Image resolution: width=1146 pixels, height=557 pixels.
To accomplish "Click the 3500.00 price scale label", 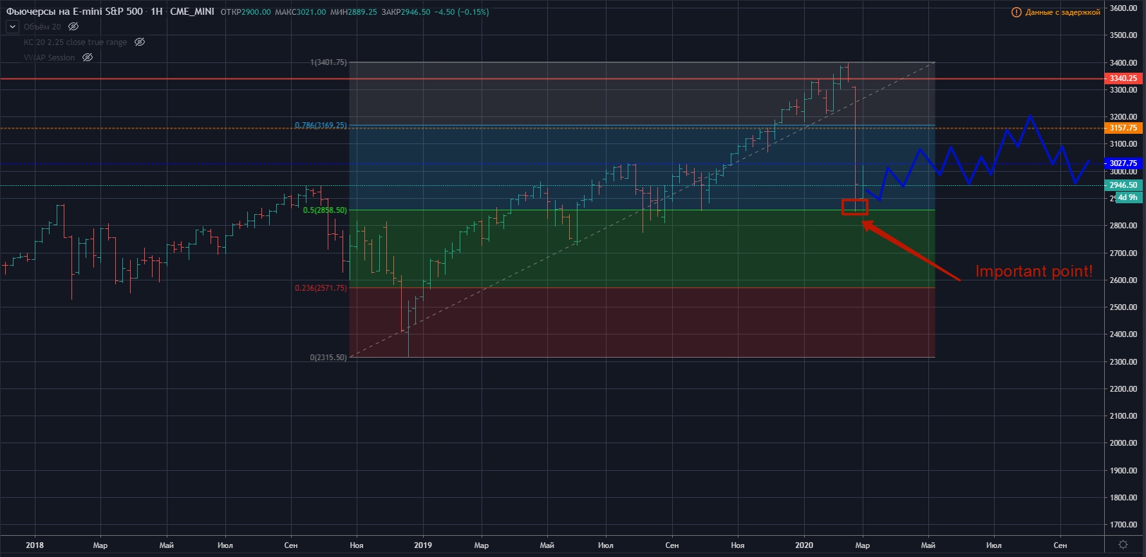I will coord(1123,35).
